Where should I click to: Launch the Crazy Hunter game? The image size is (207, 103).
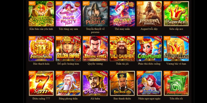click(149, 49)
